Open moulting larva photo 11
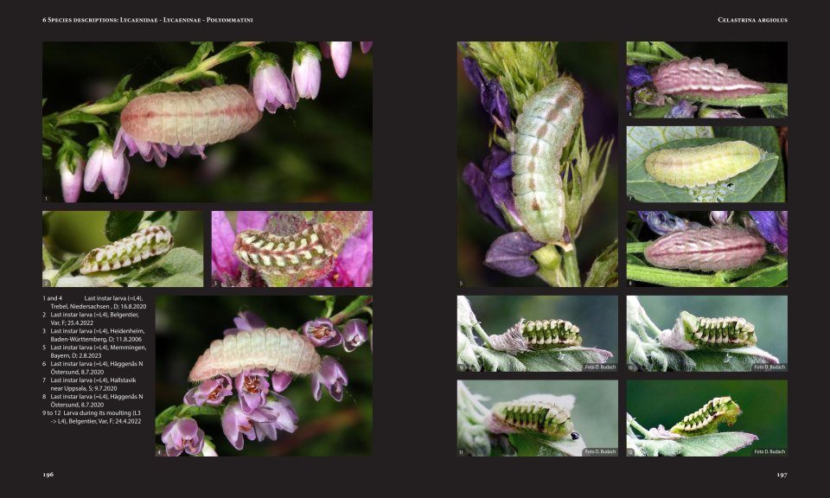 pos(537,418)
